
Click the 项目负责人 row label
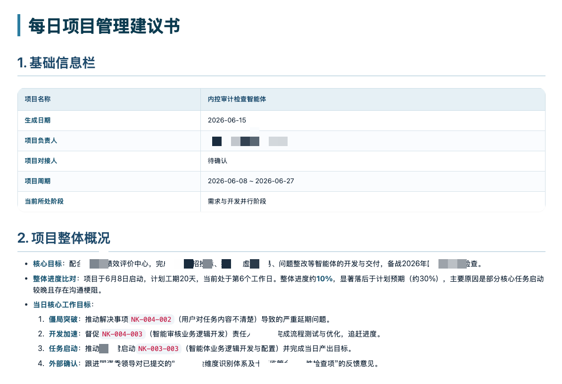(x=41, y=140)
